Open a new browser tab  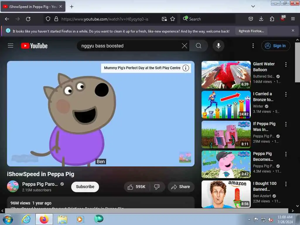pyautogui.click(x=71, y=7)
